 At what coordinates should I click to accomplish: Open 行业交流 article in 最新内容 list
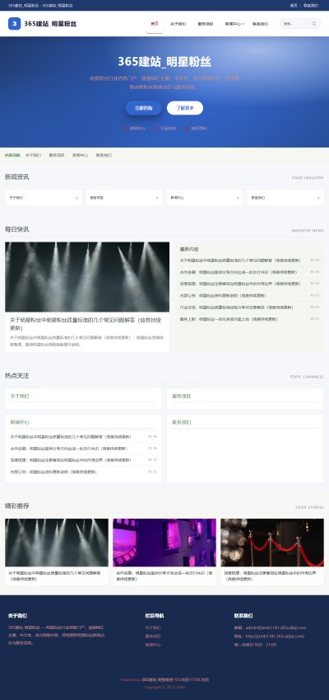coord(236,308)
